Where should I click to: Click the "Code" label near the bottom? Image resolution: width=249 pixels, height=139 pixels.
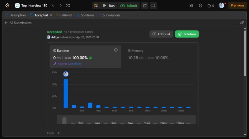(x=50, y=133)
